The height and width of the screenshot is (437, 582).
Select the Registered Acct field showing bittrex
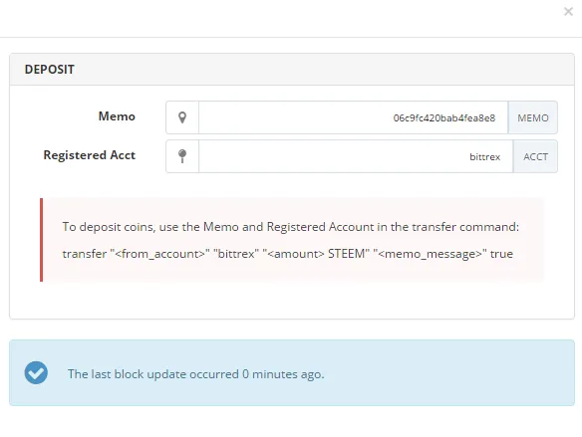(356, 156)
